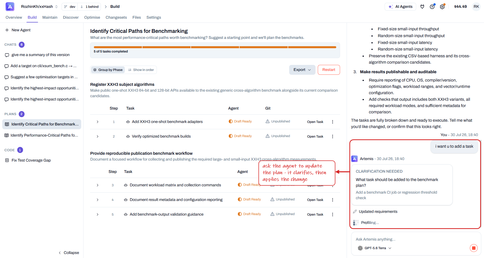The height and width of the screenshot is (258, 484).
Task: Click the agent icon beside Document workload matrix task
Action: point(126,185)
